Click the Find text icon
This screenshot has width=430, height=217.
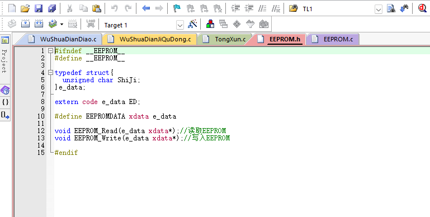pyautogui.click(x=391, y=8)
